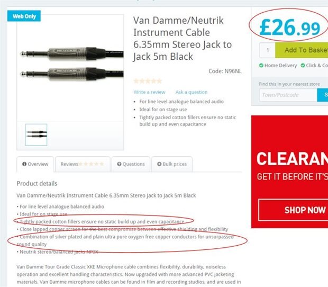328x287 pixels.
Task: Select the small cable thumbnail image
Action: pyautogui.click(x=36, y=135)
